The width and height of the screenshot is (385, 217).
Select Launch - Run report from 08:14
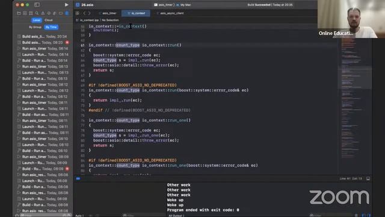click(x=43, y=54)
